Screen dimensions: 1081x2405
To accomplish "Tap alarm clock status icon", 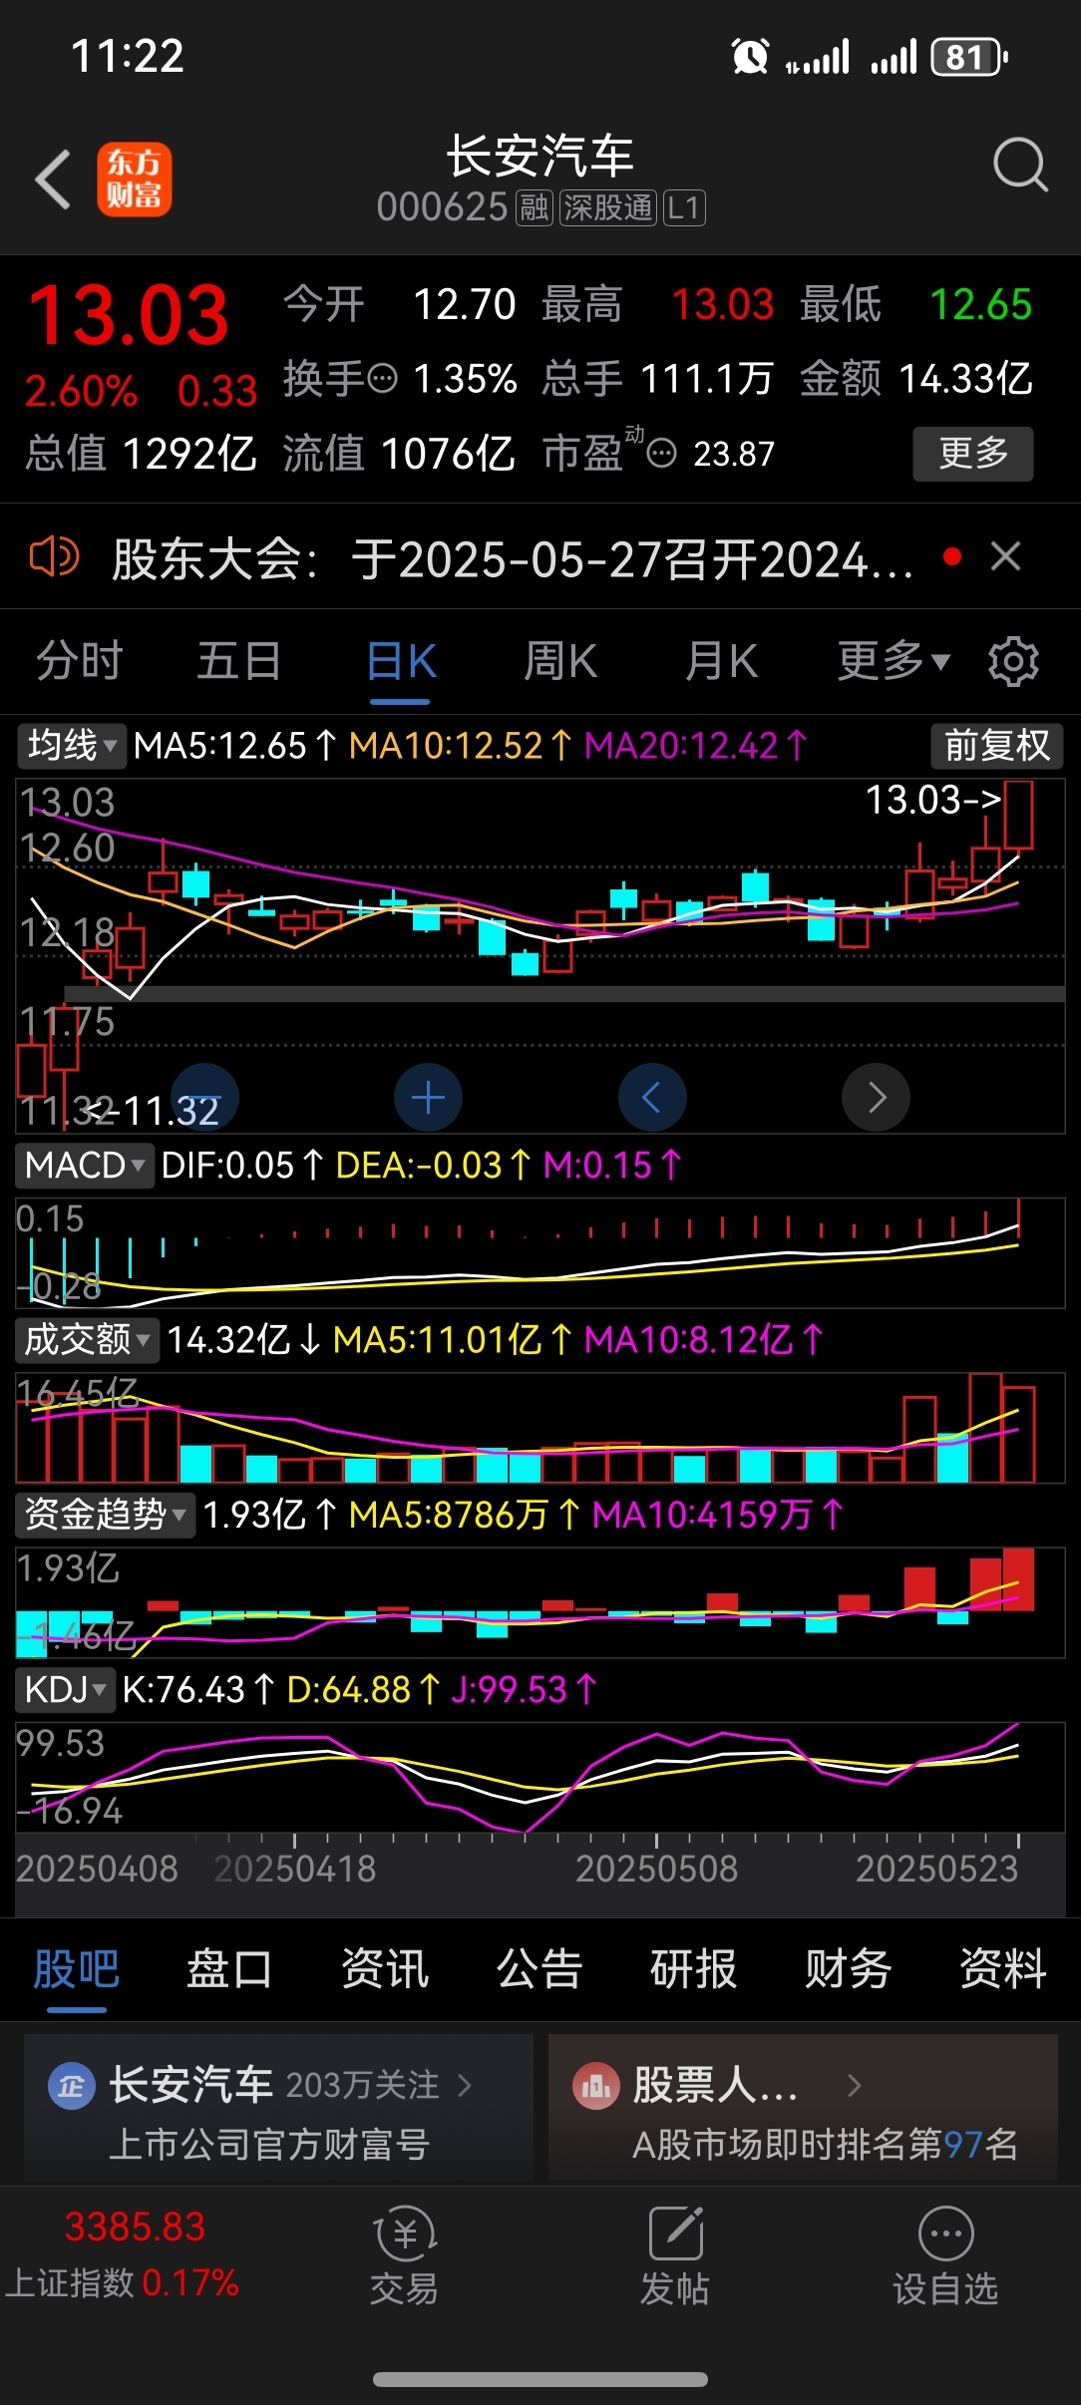I will coord(750,56).
